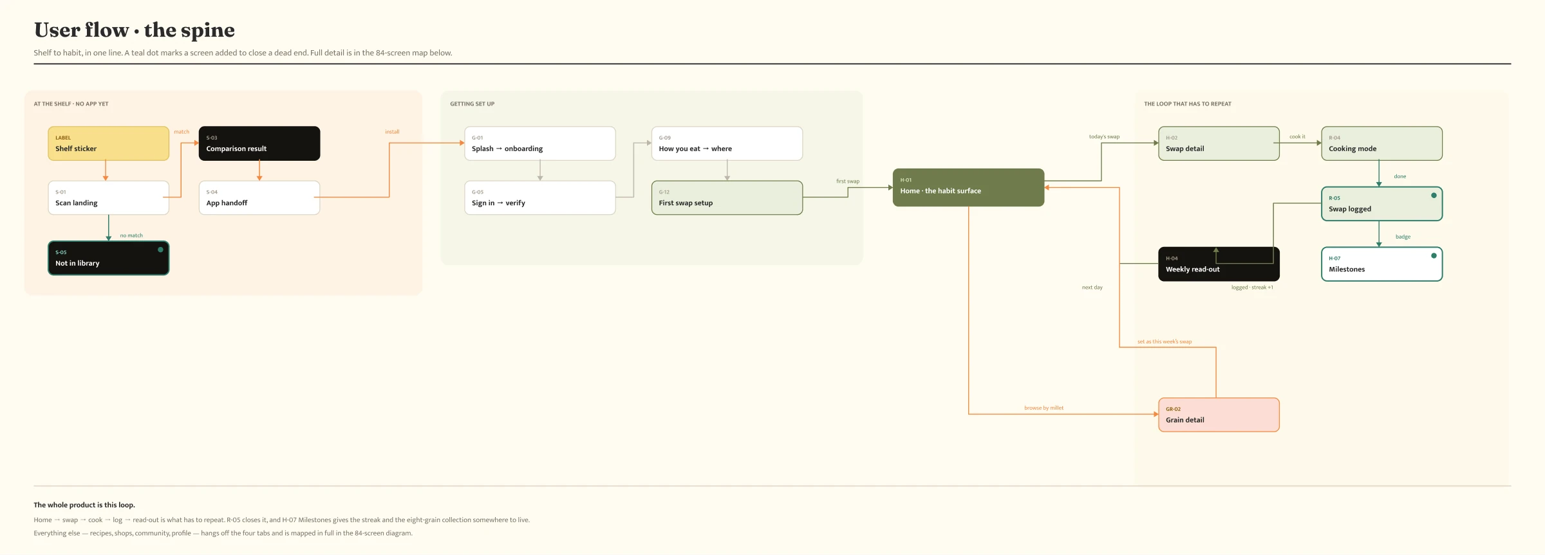This screenshot has width=1545, height=555.
Task: Click the H-02 Swap detail node
Action: click(1219, 143)
